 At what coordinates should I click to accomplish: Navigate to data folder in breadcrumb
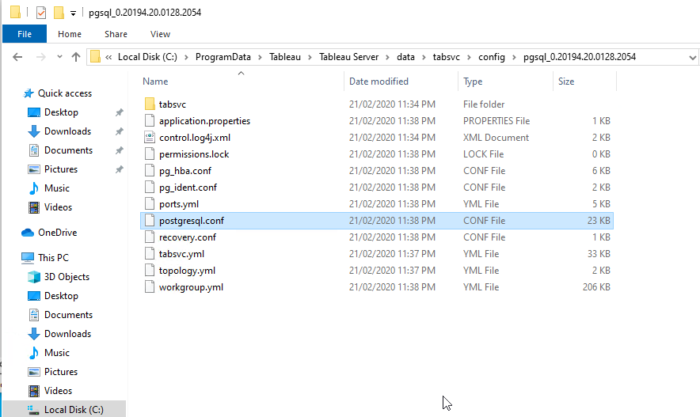click(x=405, y=57)
